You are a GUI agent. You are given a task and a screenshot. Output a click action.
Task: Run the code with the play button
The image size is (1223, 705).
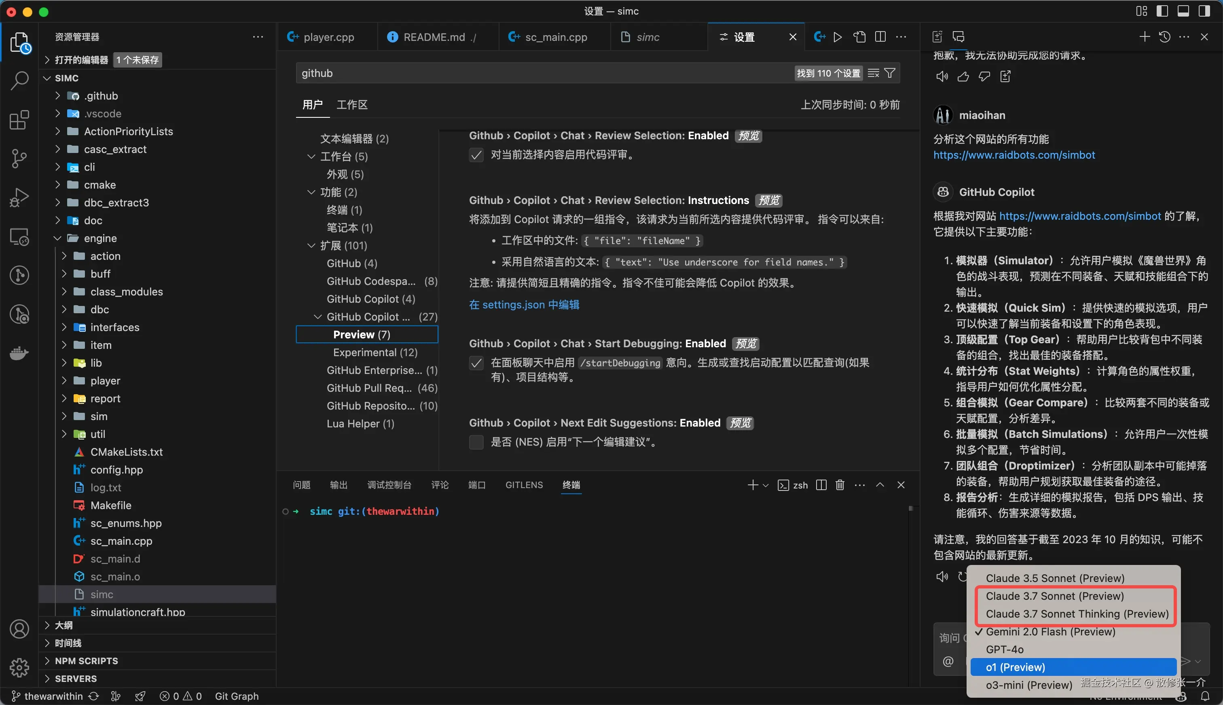[838, 36]
